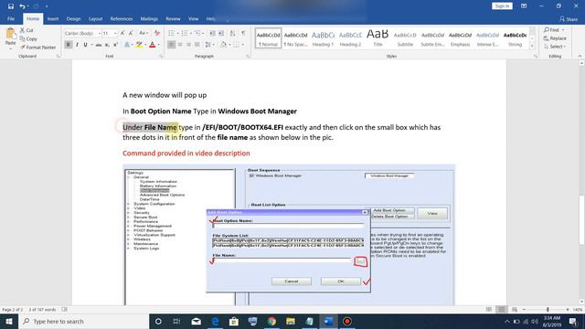Apply the red font color
This screenshot has height=329, width=585.
pyautogui.click(x=153, y=45)
